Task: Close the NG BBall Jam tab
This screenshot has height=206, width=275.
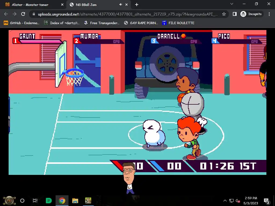Action: [x=126, y=5]
